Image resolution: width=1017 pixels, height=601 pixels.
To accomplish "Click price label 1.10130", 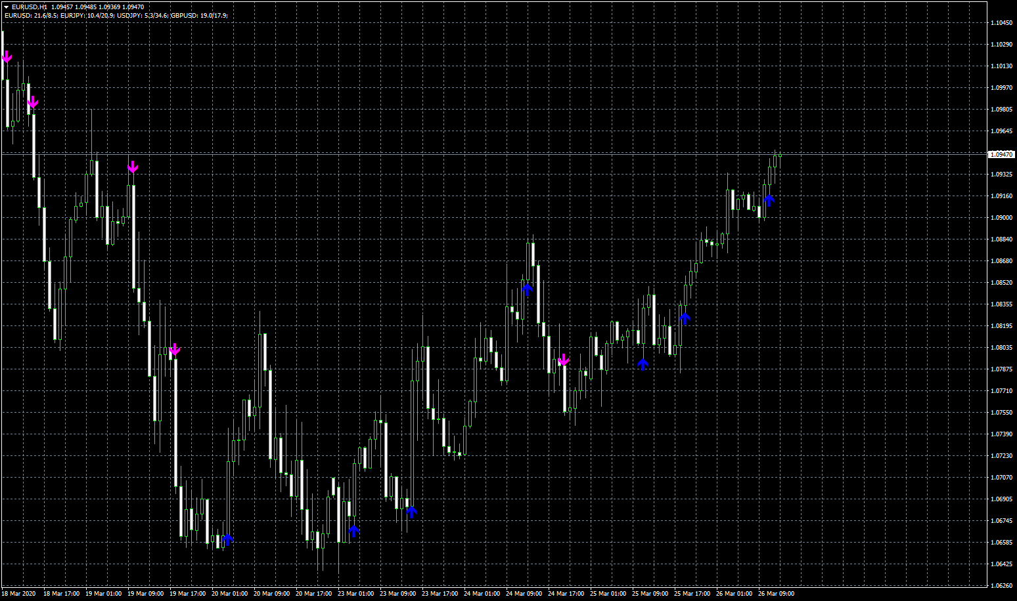I will coord(1001,66).
